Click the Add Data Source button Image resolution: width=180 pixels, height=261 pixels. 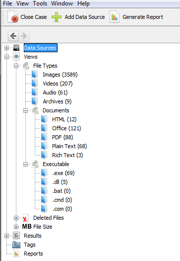pos(78,17)
